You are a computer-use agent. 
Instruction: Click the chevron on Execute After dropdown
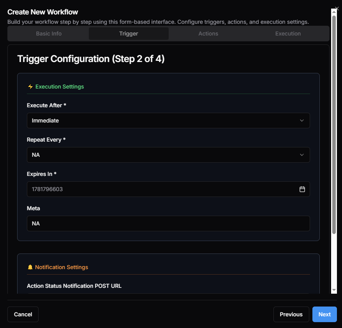(302, 121)
